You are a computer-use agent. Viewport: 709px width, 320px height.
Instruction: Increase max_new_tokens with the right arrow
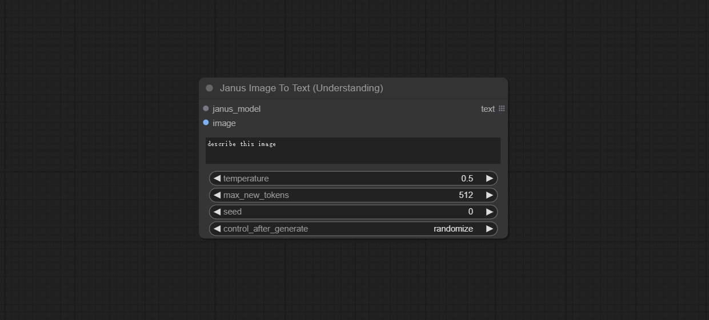[x=490, y=195]
